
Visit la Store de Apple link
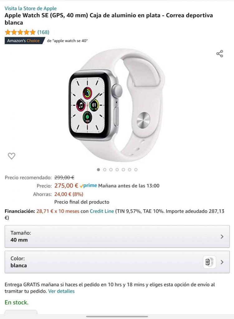pyautogui.click(x=31, y=8)
